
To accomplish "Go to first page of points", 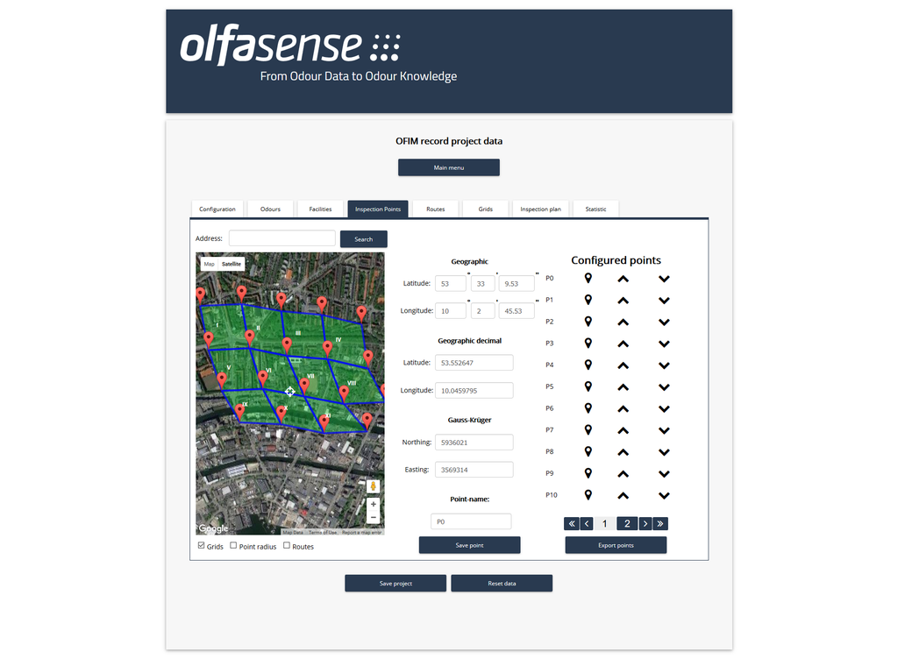I will click(x=572, y=524).
